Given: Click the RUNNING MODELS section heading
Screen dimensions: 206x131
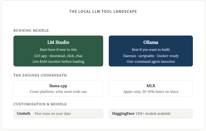Looking at the screenshot, I should 31,30.
